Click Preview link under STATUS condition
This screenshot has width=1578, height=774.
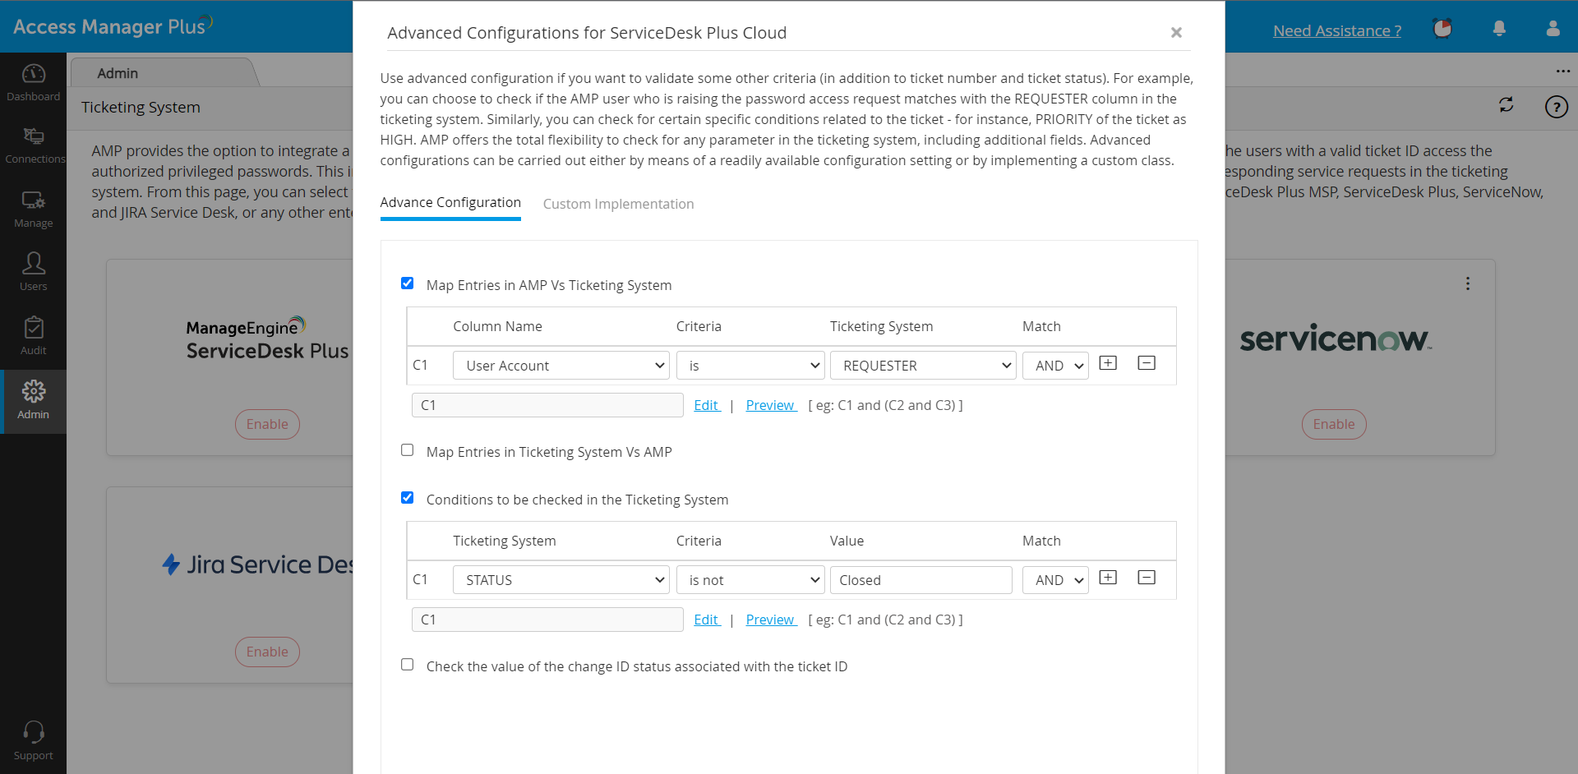(770, 620)
